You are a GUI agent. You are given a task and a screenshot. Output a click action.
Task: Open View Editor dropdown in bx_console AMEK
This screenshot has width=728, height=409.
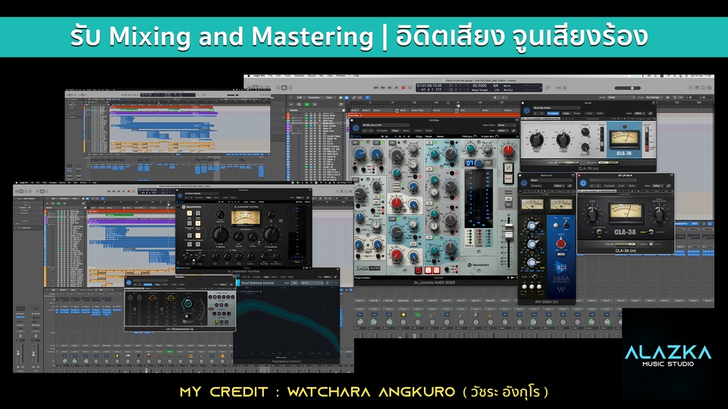pyautogui.click(x=503, y=131)
